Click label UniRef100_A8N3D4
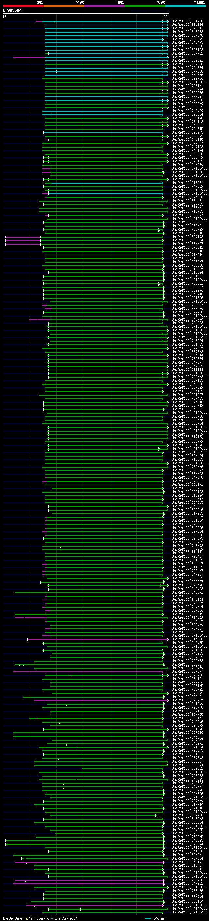Image resolution: width=209 pixels, height=921 pixels. click(x=187, y=858)
